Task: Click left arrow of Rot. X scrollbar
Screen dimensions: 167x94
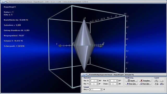Action: [x=91, y=81]
